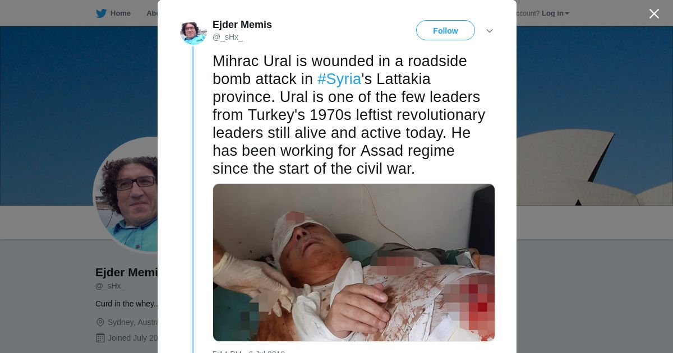
Task: Click the large profile photo on page
Action: [128, 196]
